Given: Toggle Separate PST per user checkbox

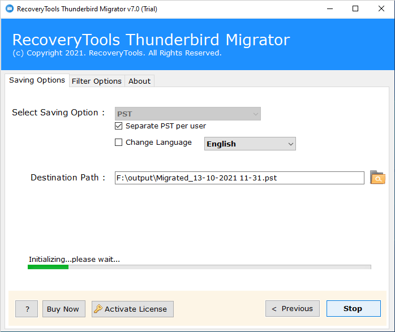Looking at the screenshot, I should [x=118, y=126].
